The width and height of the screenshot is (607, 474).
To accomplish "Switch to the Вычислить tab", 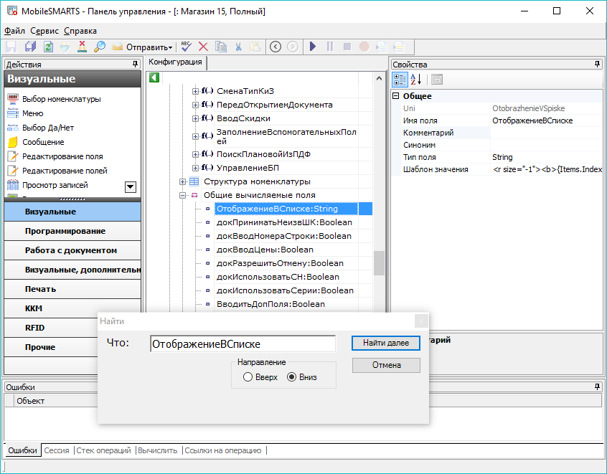I will click(158, 450).
